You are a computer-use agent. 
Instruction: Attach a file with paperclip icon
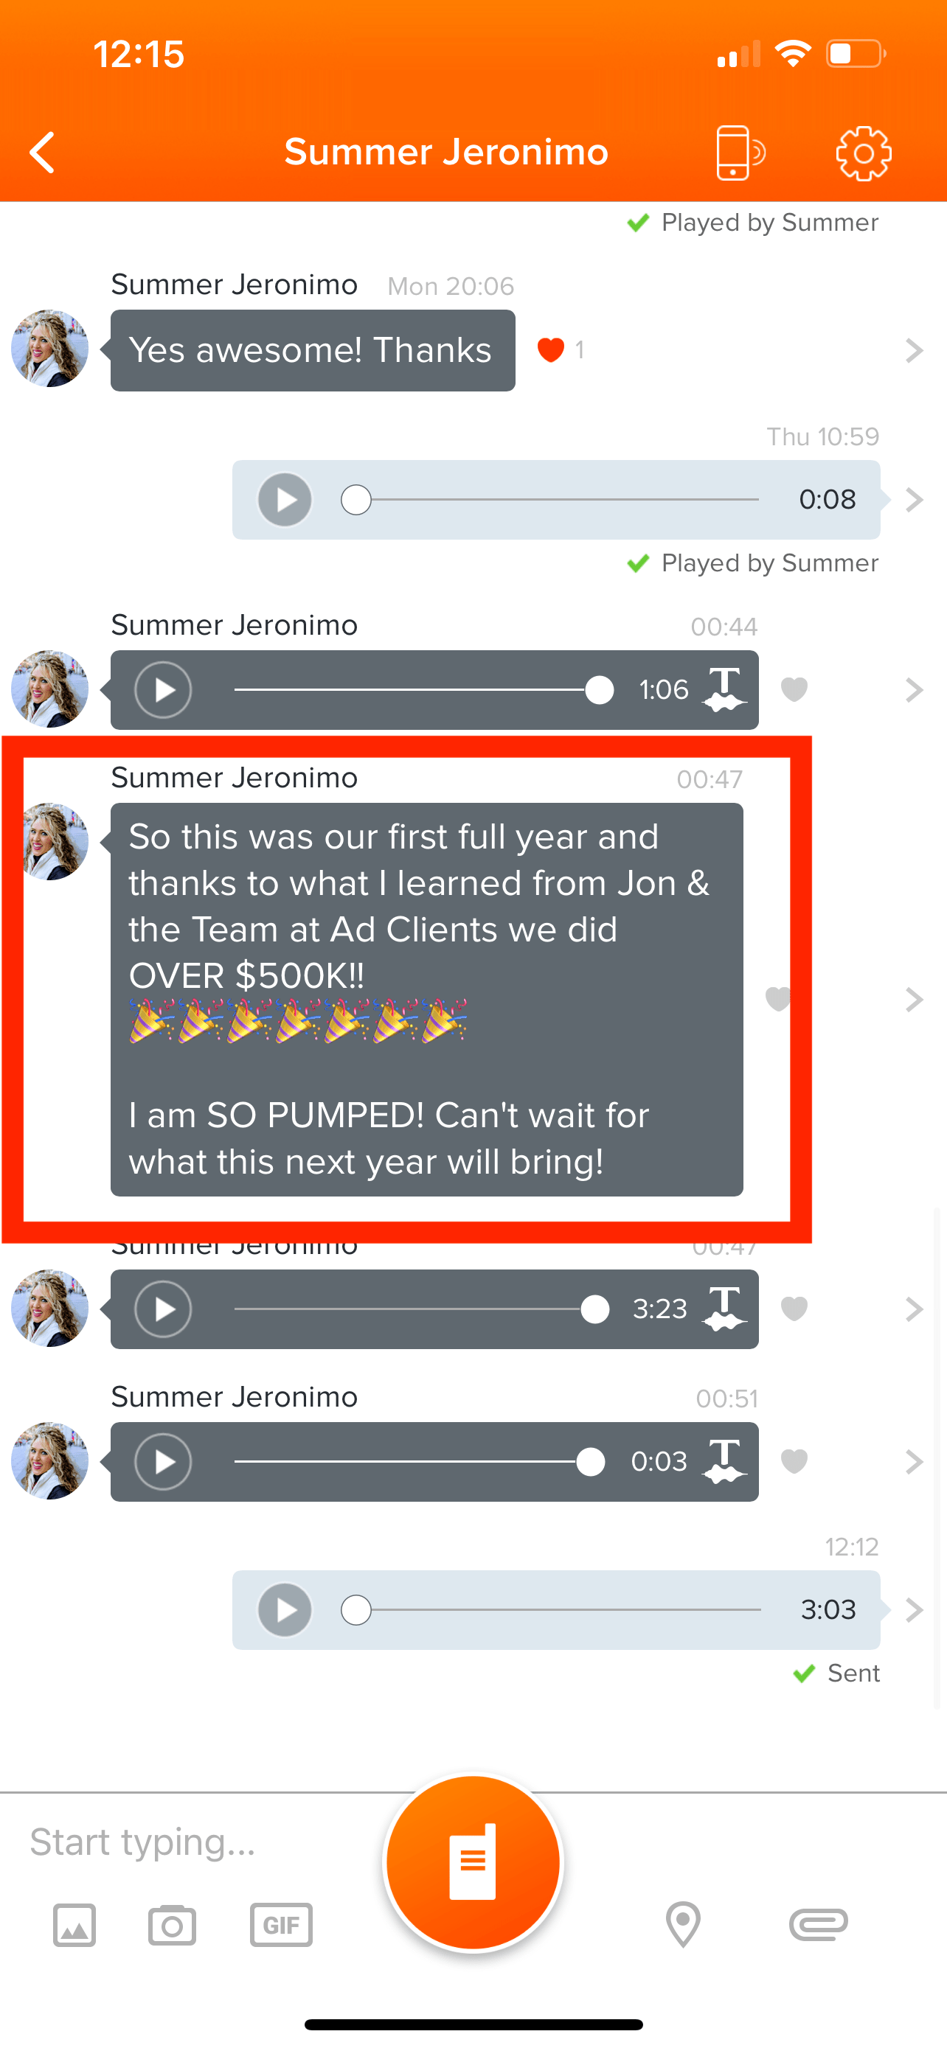(818, 1925)
